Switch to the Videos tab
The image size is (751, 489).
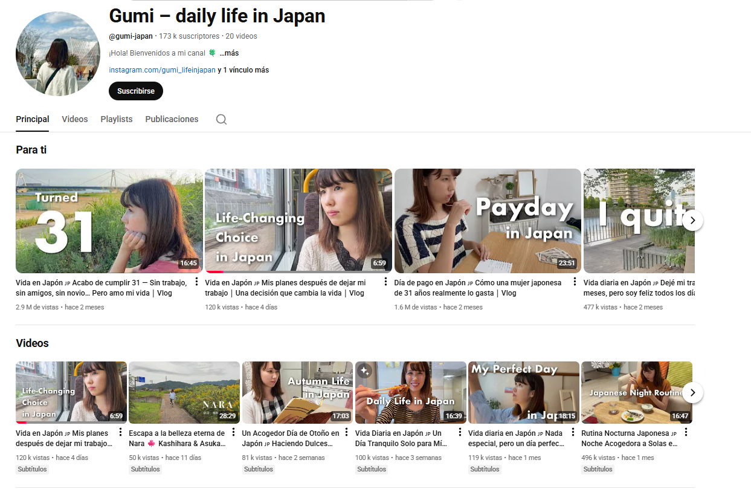75,119
